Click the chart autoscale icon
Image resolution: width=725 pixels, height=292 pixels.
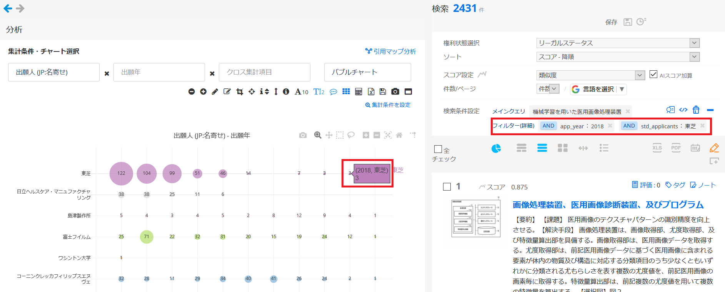[x=388, y=135]
